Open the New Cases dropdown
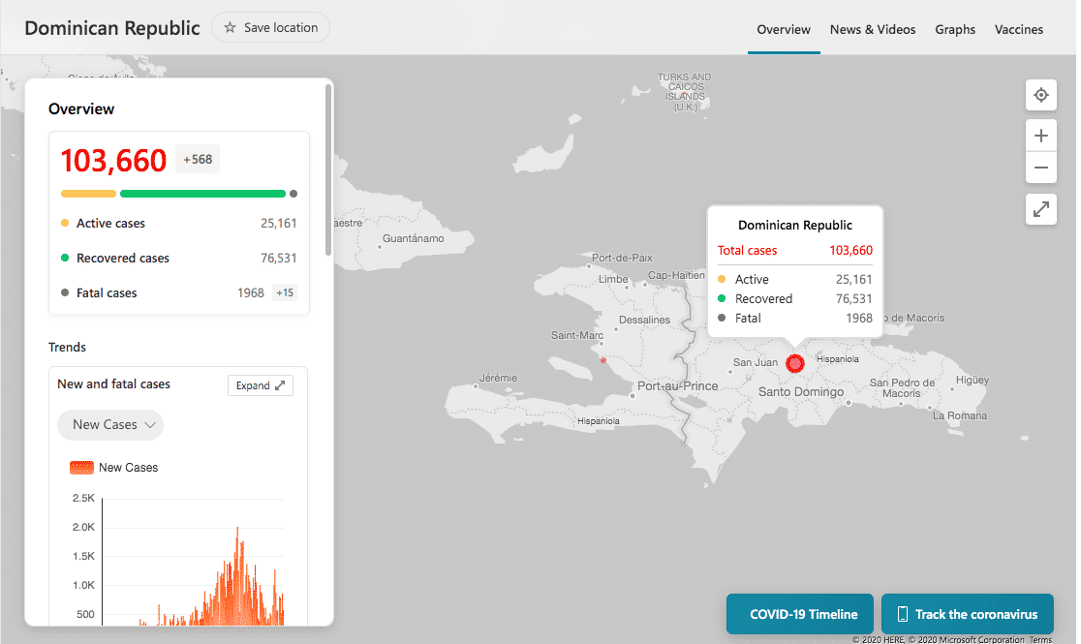The height and width of the screenshot is (644, 1081). click(110, 425)
